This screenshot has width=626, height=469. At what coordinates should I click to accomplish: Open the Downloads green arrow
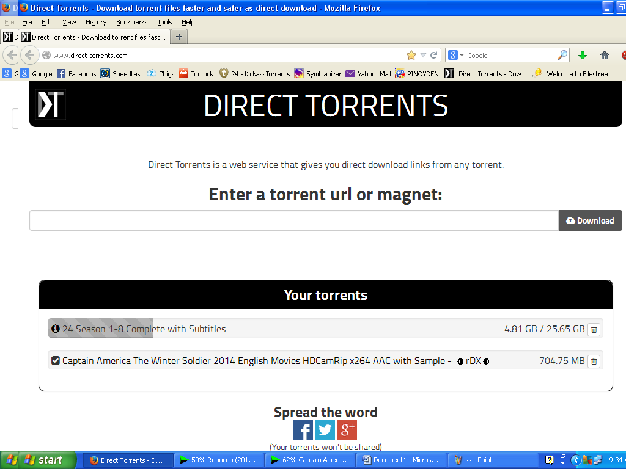[x=583, y=55]
